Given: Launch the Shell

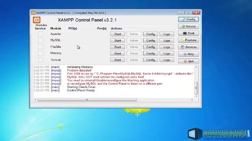Looking at the screenshot, I should (189, 33).
